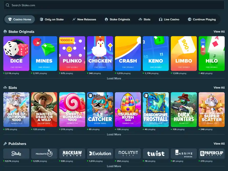Open Dragonspire Frostfall slot
This screenshot has width=228, height=171.
(x=156, y=110)
